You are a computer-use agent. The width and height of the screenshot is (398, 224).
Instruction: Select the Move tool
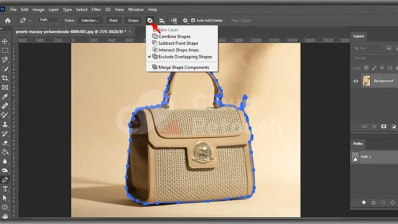[x=5, y=41]
